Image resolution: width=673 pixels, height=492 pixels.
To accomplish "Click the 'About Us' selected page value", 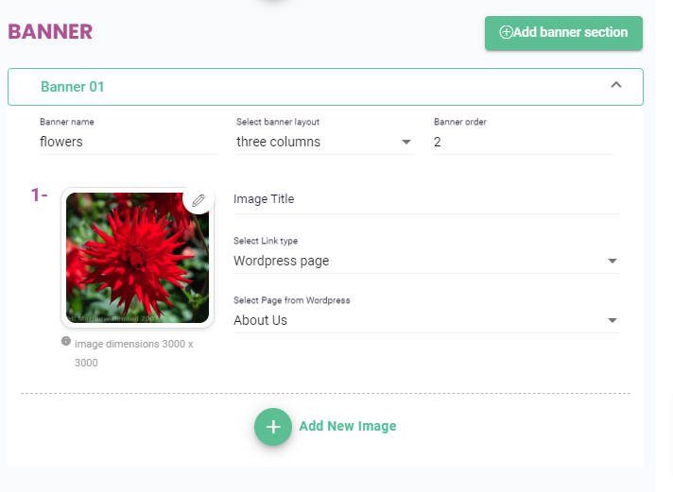I will coord(261,320).
